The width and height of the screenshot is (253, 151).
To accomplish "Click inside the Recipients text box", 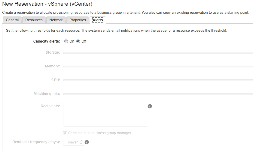I will pyautogui.click(x=105, y=115).
